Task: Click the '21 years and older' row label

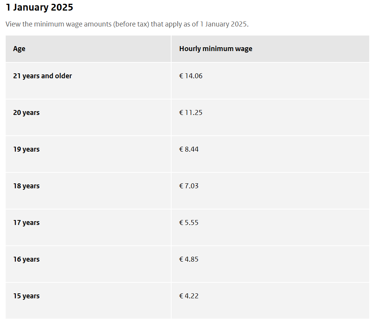Action: pos(42,76)
